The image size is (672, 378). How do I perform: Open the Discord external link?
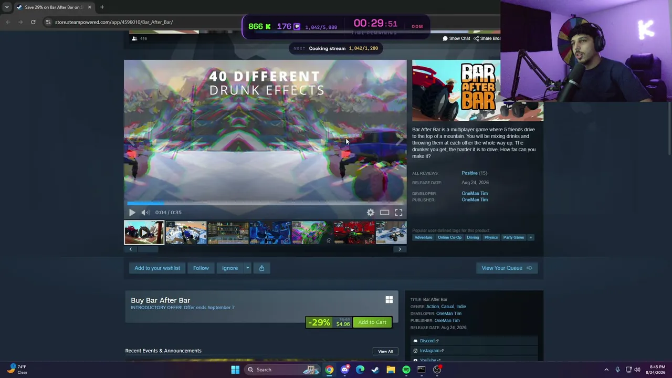click(x=429, y=341)
